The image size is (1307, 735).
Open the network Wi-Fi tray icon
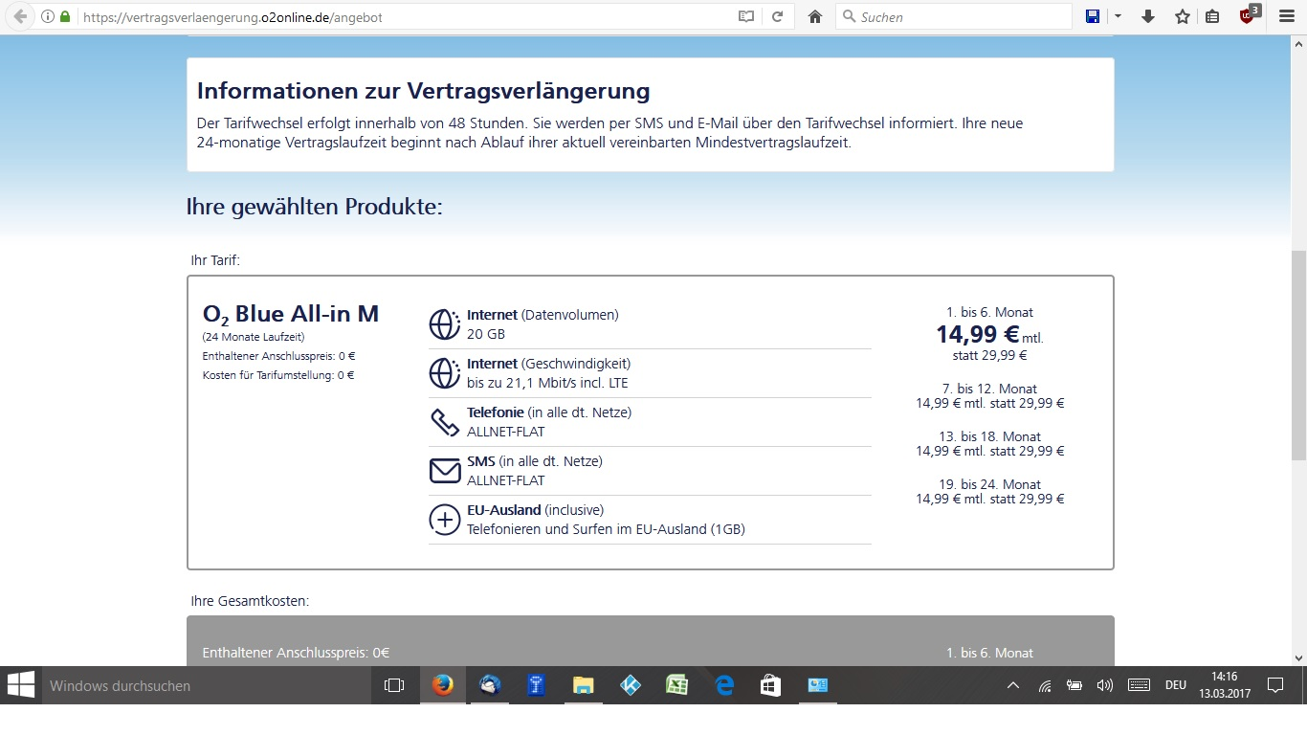(x=1045, y=685)
